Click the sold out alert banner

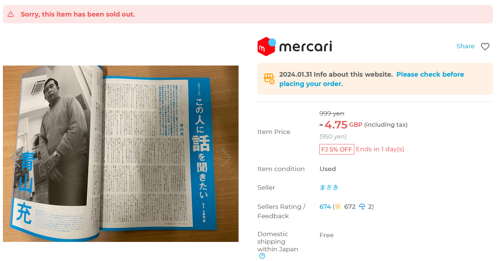248,14
